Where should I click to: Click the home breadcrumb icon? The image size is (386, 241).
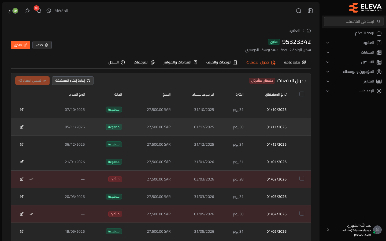point(309,31)
